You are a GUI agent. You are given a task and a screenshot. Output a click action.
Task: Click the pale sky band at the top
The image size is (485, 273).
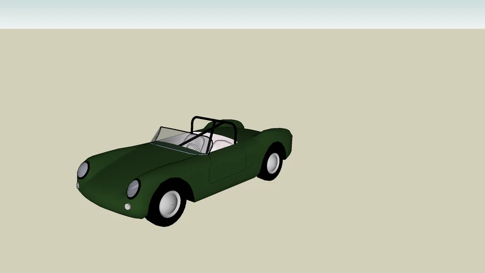coord(242,13)
